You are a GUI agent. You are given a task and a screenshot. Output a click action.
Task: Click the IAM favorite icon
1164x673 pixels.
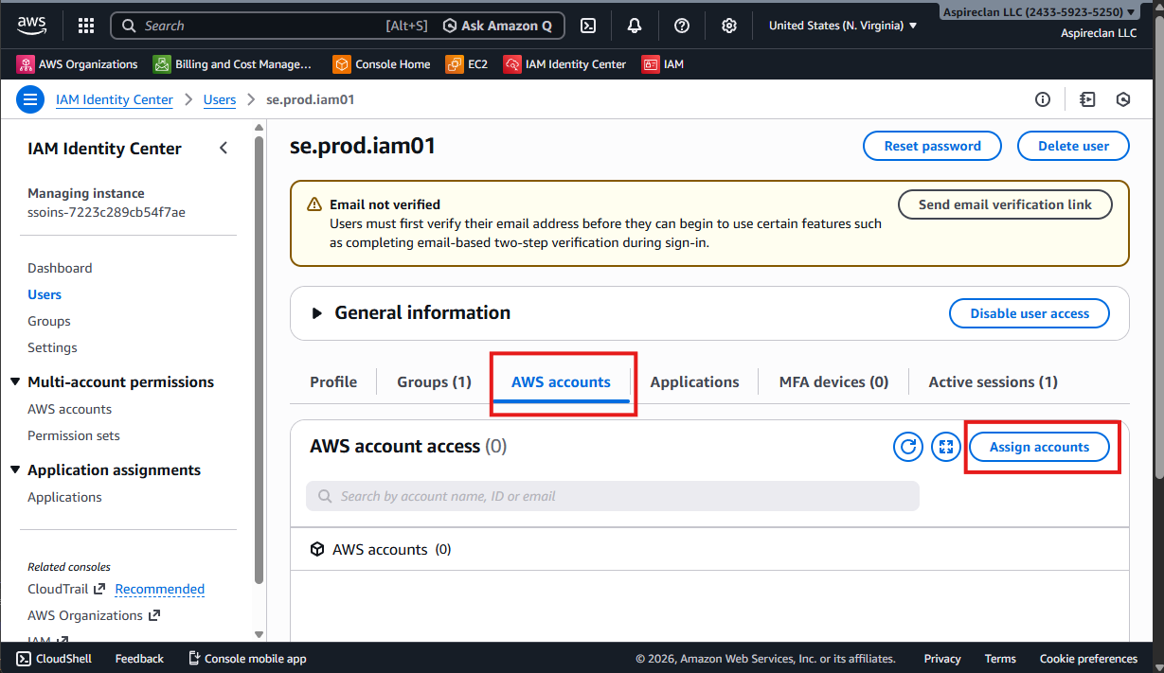(651, 64)
